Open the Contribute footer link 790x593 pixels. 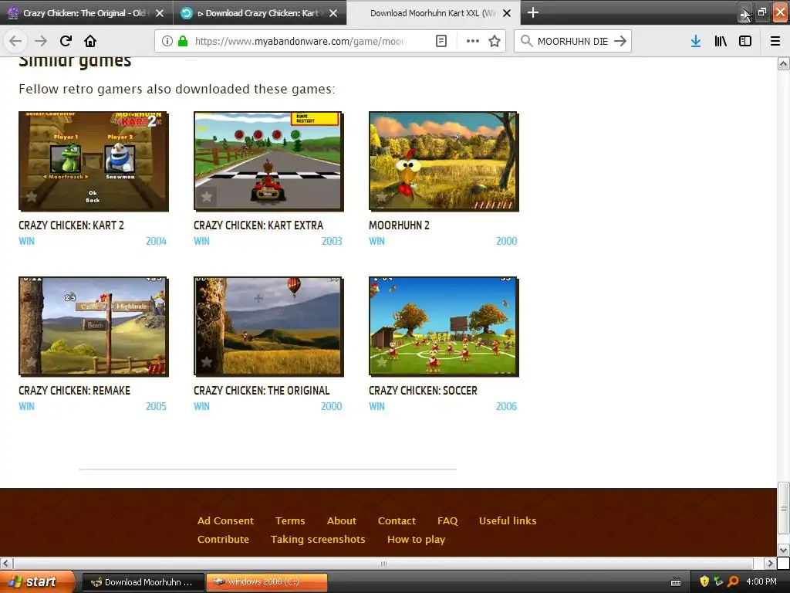[x=223, y=539]
